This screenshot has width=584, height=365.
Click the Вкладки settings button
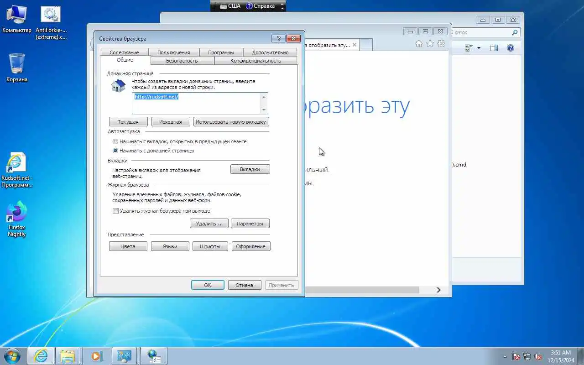250,169
